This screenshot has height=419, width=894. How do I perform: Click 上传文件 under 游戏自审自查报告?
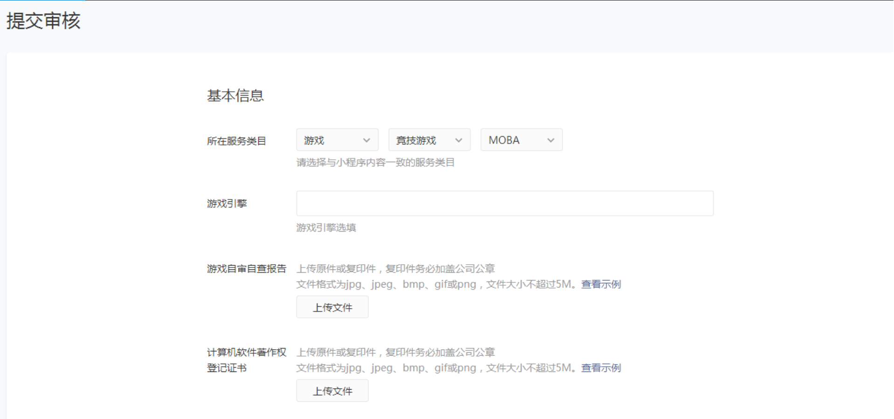(332, 307)
